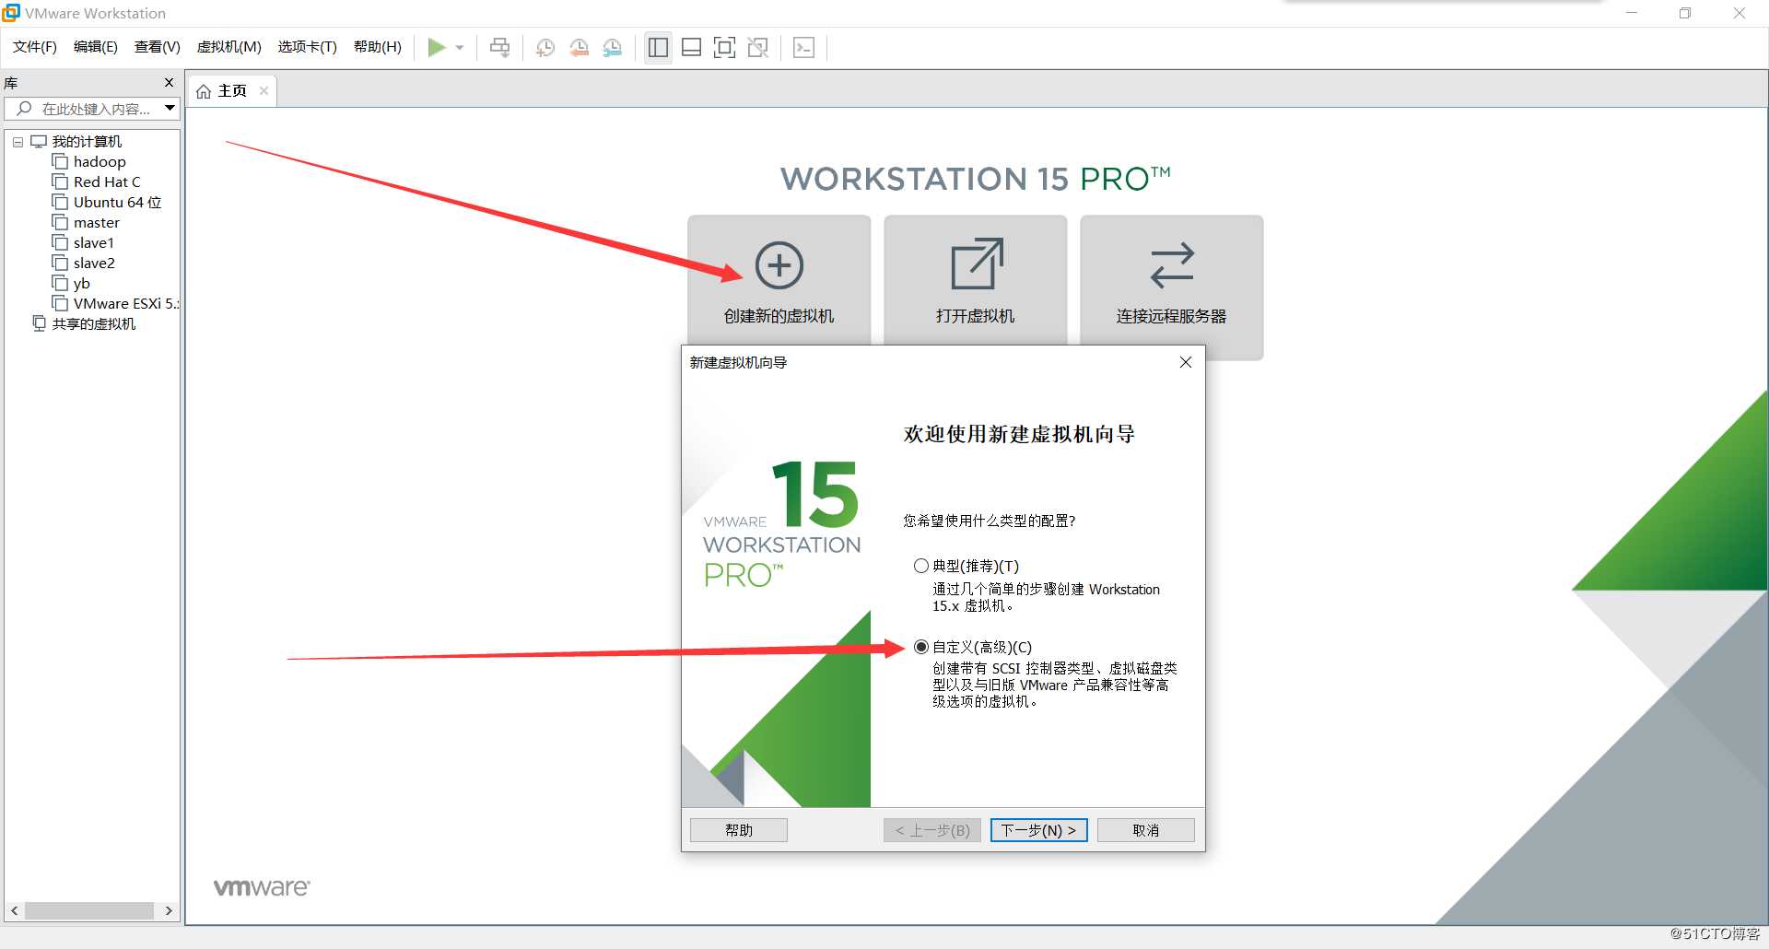Close the 主页 tab
The width and height of the screenshot is (1769, 949).
(264, 90)
